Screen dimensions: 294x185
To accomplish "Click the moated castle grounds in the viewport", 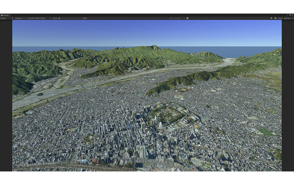I will click(x=167, y=115).
